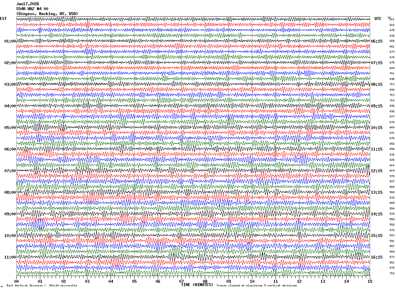396x290 pixels.
Task: Click DC offset value 677
Action: click(392, 117)
